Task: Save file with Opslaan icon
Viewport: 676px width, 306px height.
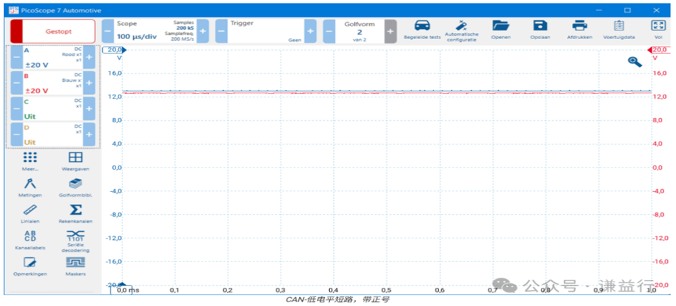Action: (539, 26)
